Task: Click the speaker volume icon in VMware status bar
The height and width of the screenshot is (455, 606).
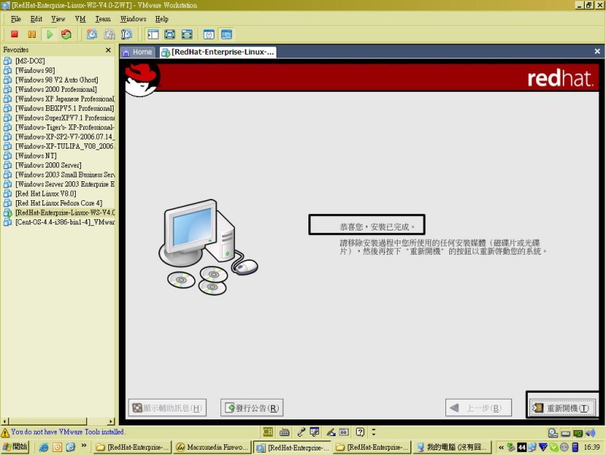Action: coord(591,433)
